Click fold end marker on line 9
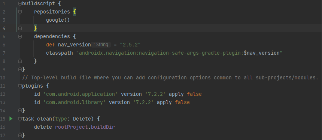 [20, 69]
